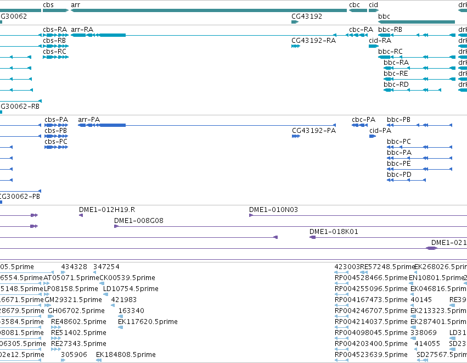Viewport: 467px width, 363px height.
Task: Click EST RP004246707.5prime
Action: 371,311
